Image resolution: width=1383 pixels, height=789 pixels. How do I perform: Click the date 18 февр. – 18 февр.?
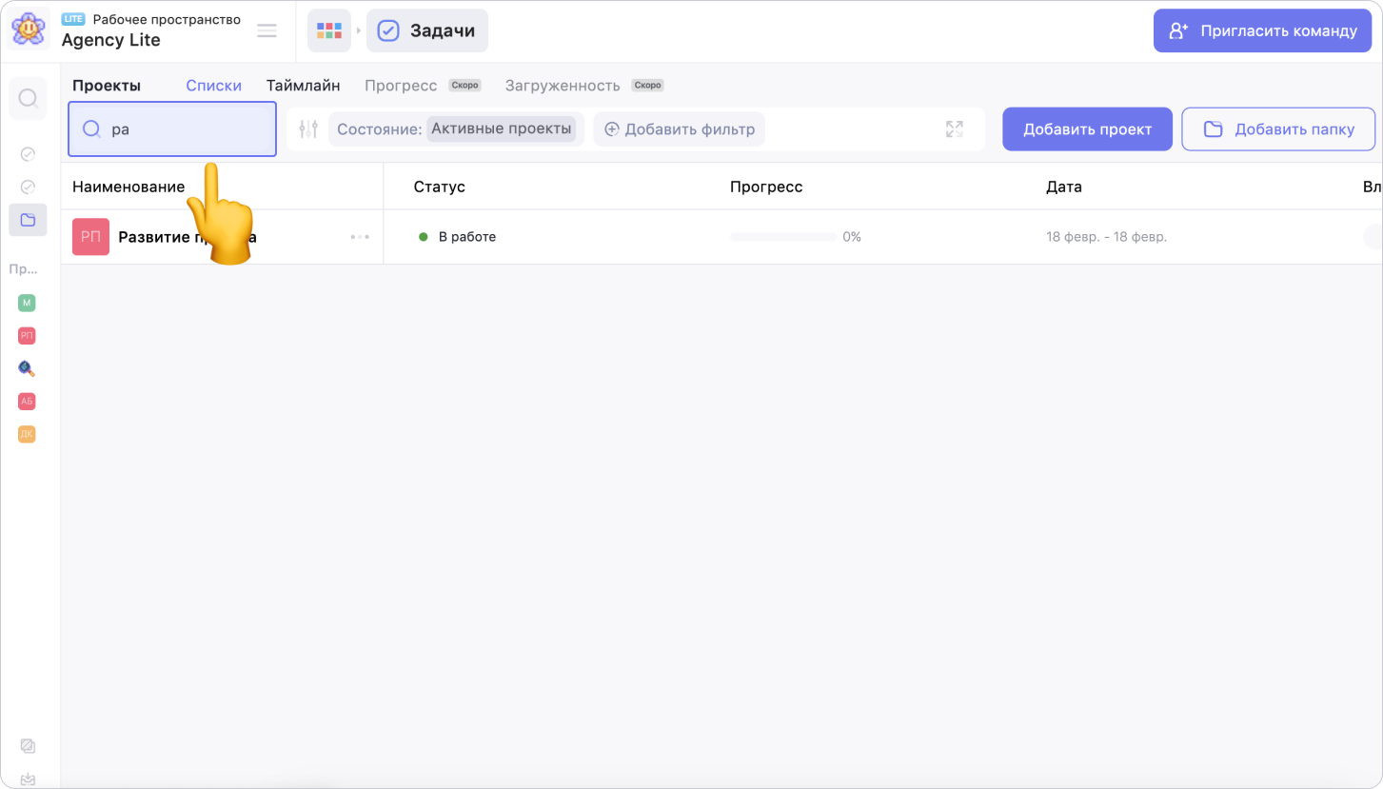1106,237
